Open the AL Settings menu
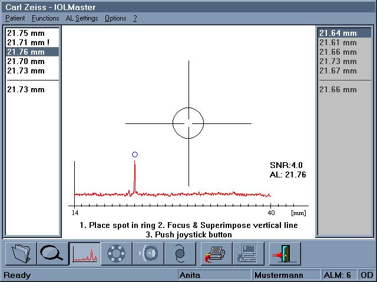This screenshot has width=377, height=282. pyautogui.click(x=82, y=18)
